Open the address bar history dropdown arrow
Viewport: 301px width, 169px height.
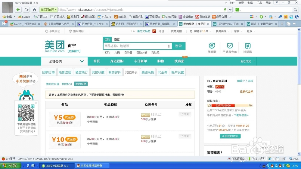[x=230, y=10]
